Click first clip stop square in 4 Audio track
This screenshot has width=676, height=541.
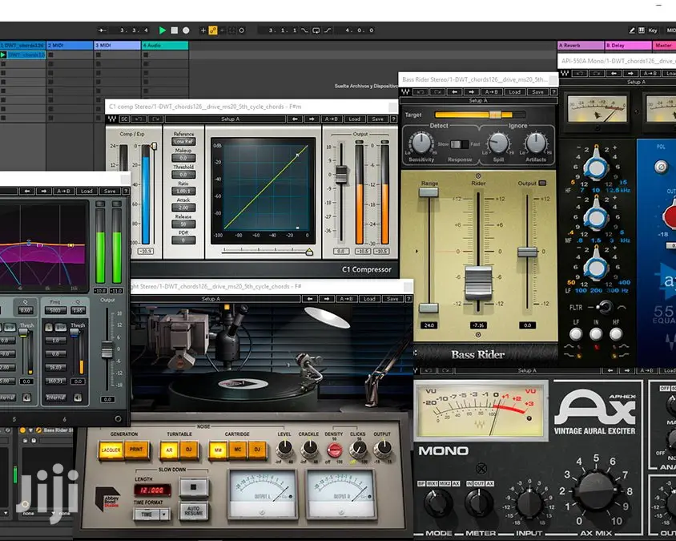(x=146, y=55)
